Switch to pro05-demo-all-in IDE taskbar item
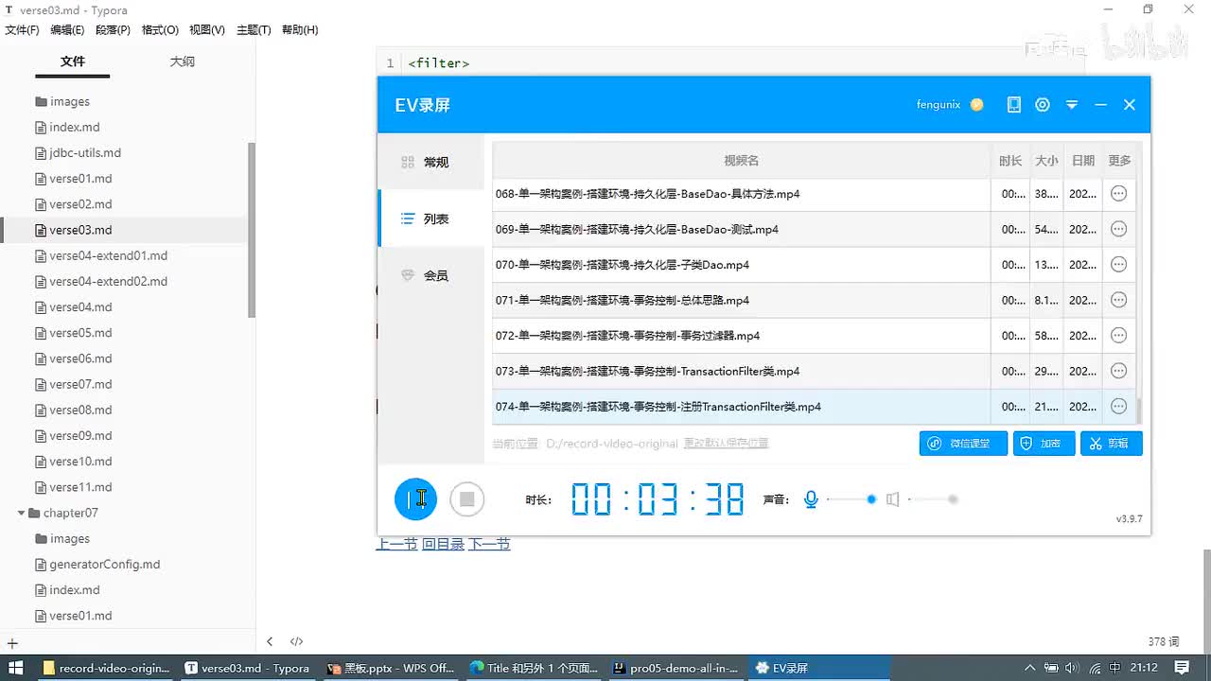This screenshot has width=1211, height=681. click(676, 668)
